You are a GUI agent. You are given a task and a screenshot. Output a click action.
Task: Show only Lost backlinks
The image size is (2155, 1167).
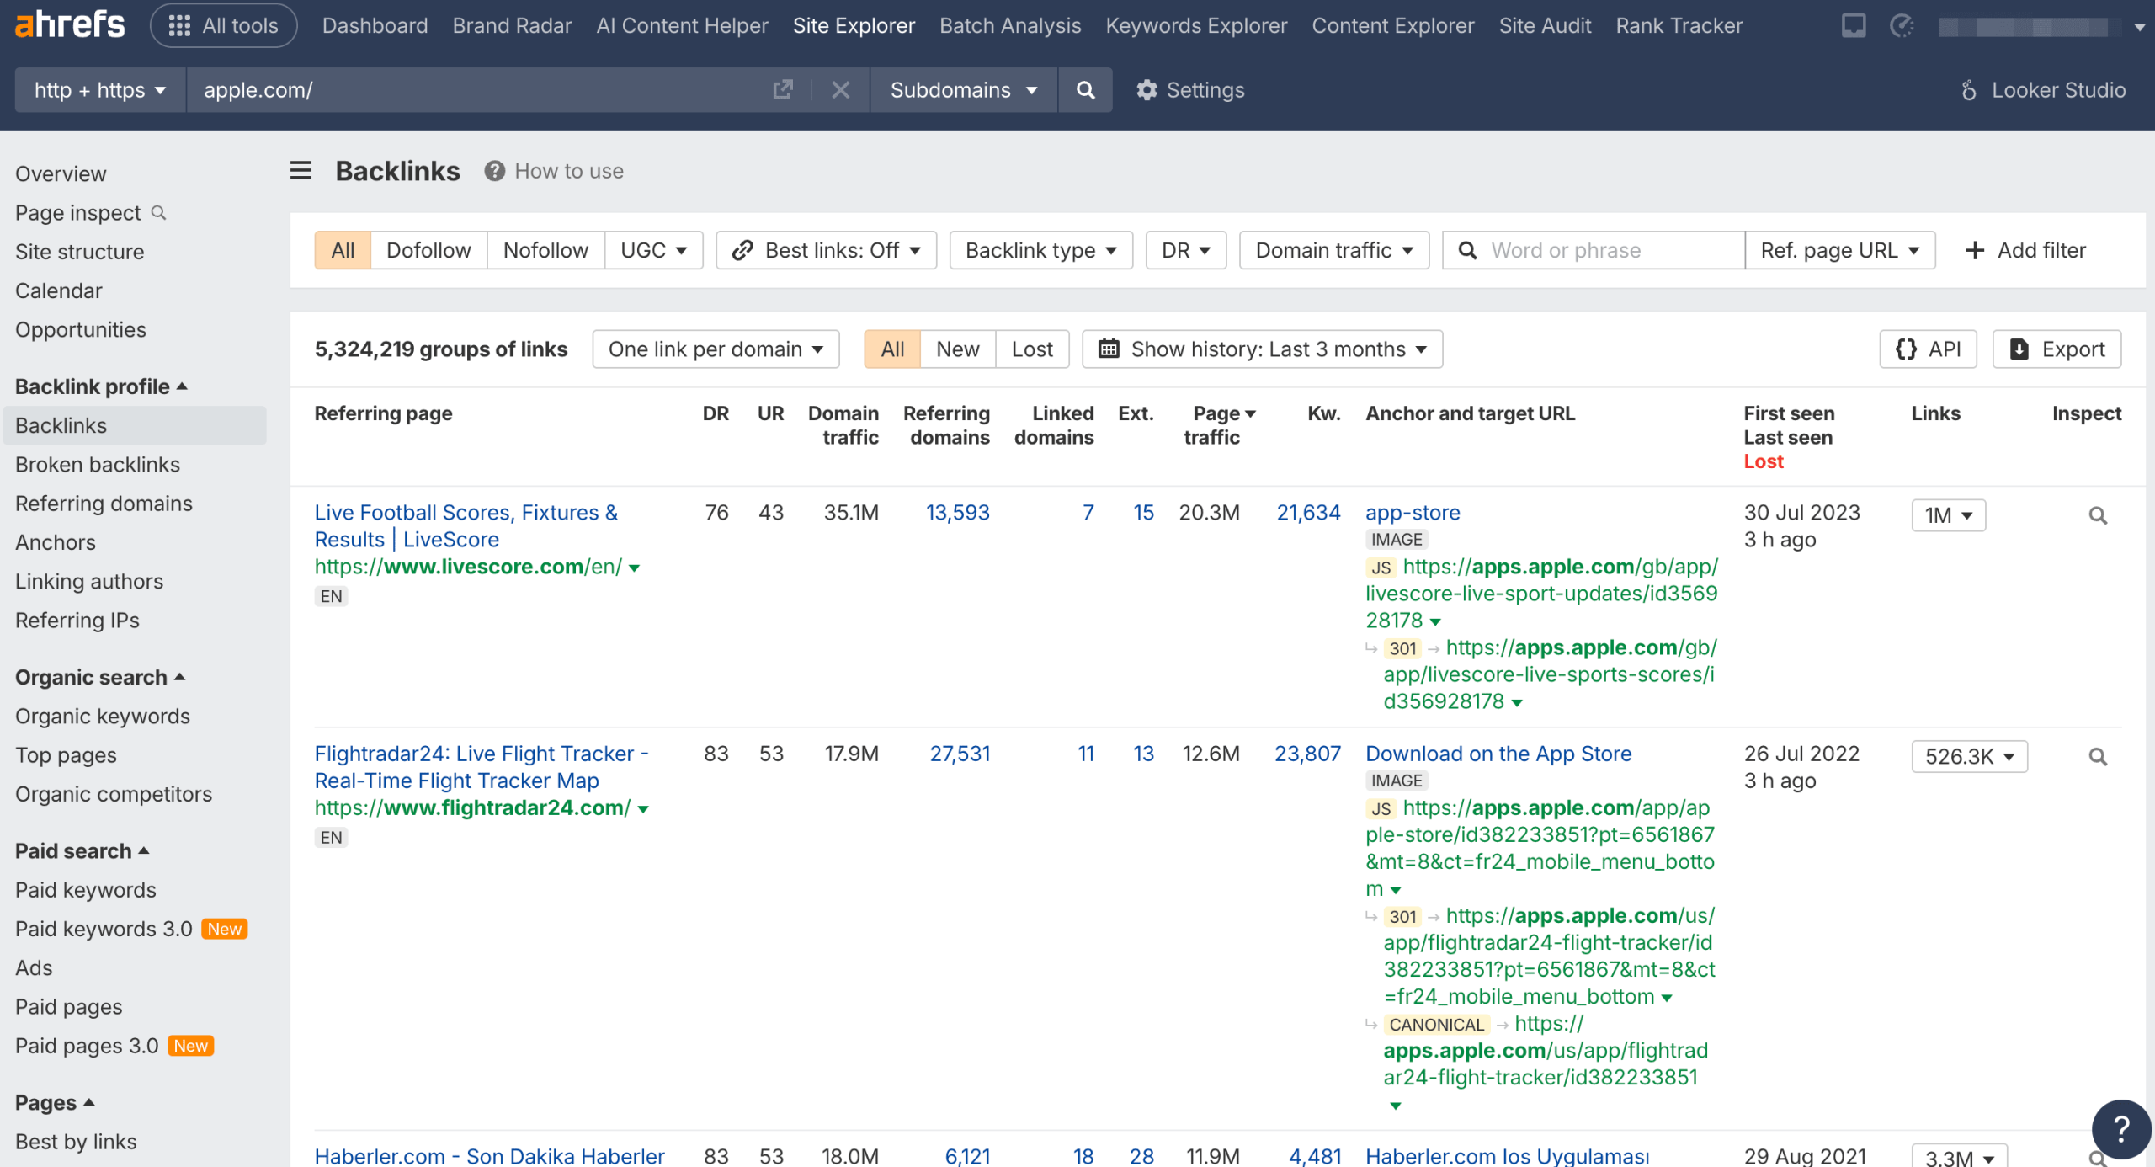tap(1032, 349)
